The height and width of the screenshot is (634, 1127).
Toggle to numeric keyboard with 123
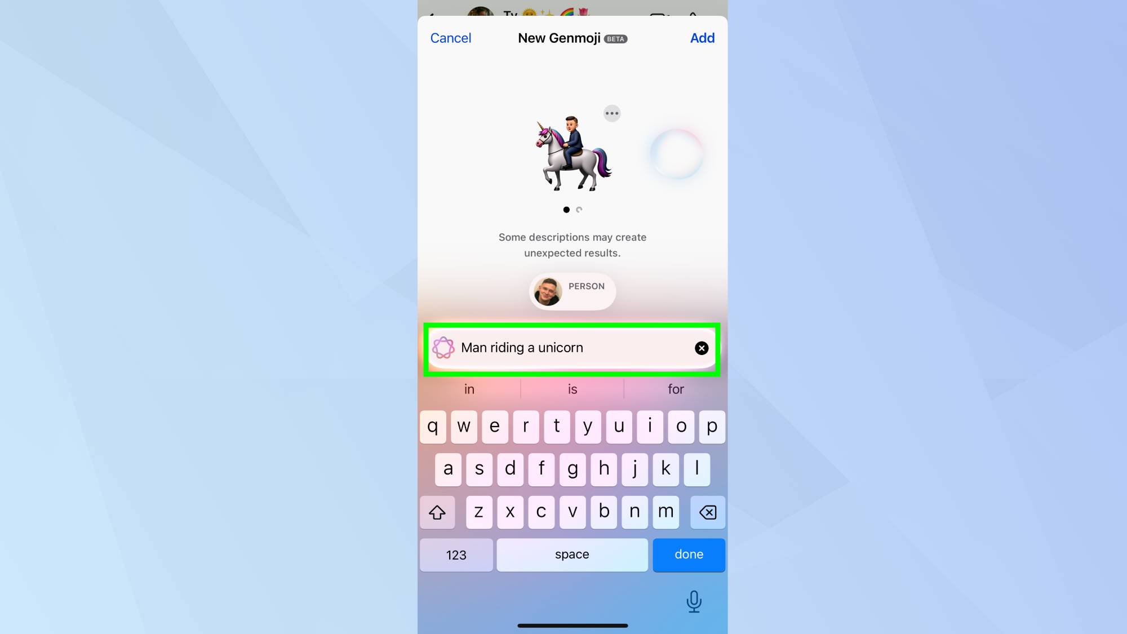click(x=456, y=555)
